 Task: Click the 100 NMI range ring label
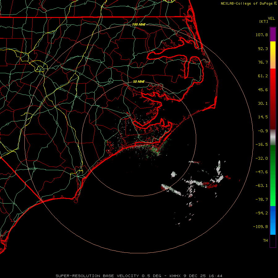(x=139, y=24)
